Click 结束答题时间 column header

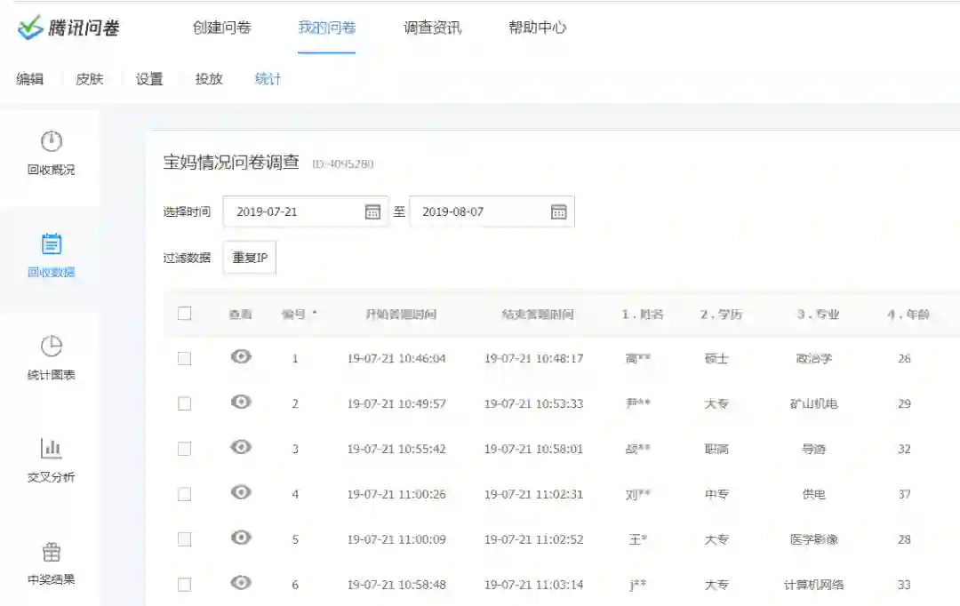coord(538,315)
